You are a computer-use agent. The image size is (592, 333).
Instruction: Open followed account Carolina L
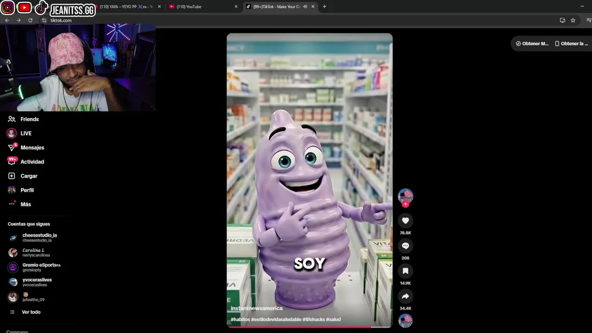click(x=36, y=253)
